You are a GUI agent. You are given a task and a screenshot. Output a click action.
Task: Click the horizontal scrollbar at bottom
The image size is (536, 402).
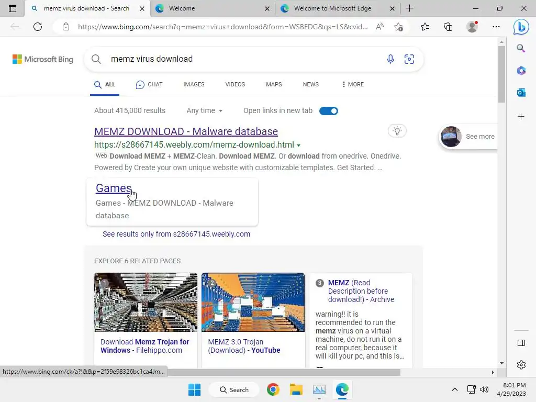pyautogui.click(x=284, y=372)
